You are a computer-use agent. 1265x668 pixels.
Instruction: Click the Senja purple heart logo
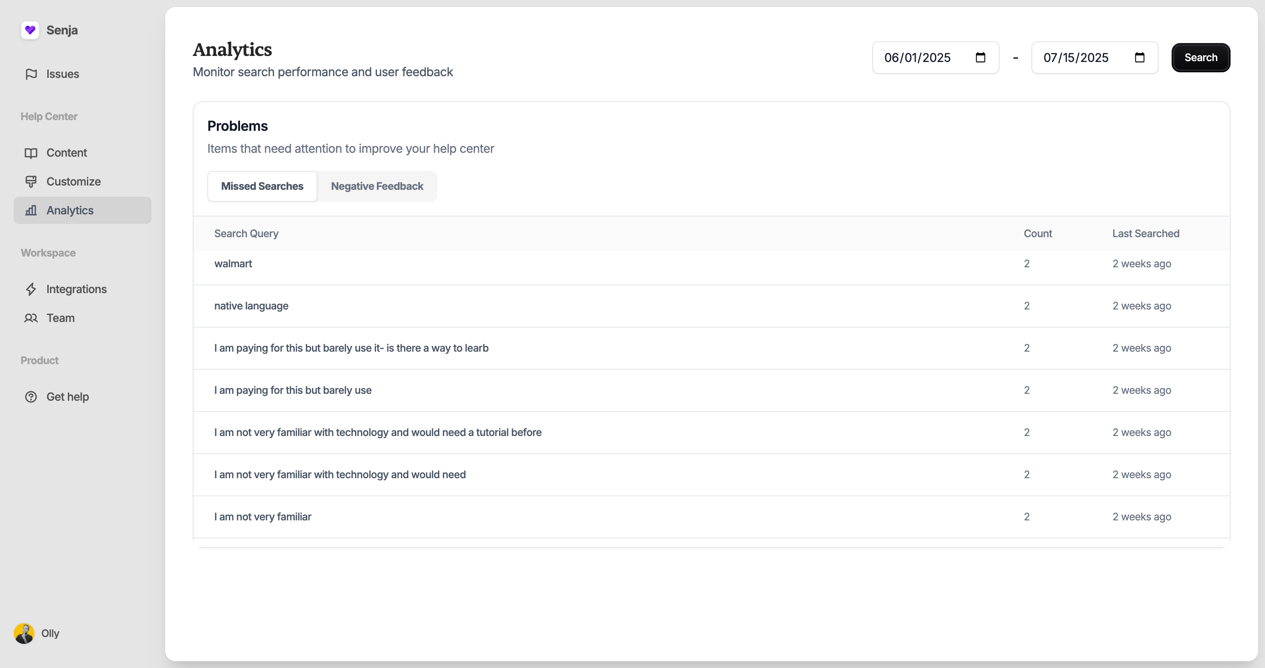30,30
